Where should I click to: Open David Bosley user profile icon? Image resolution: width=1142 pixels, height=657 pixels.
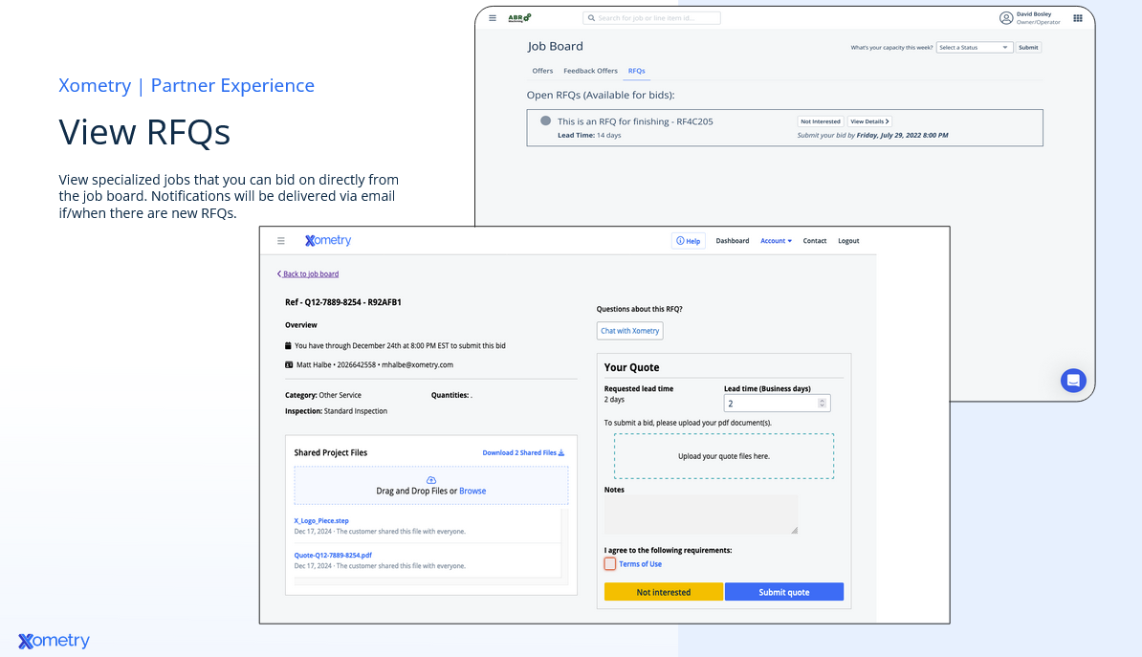(x=1006, y=18)
